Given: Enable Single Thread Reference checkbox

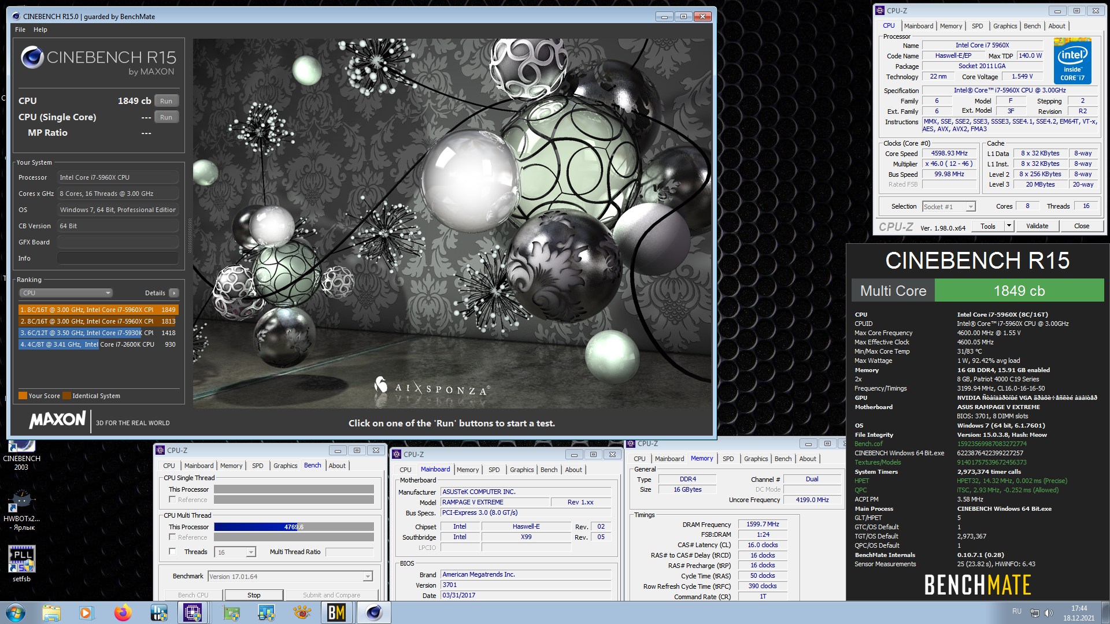Looking at the screenshot, I should (172, 500).
